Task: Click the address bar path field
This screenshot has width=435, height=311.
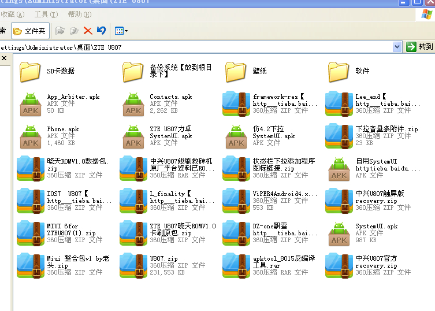Action: 196,47
